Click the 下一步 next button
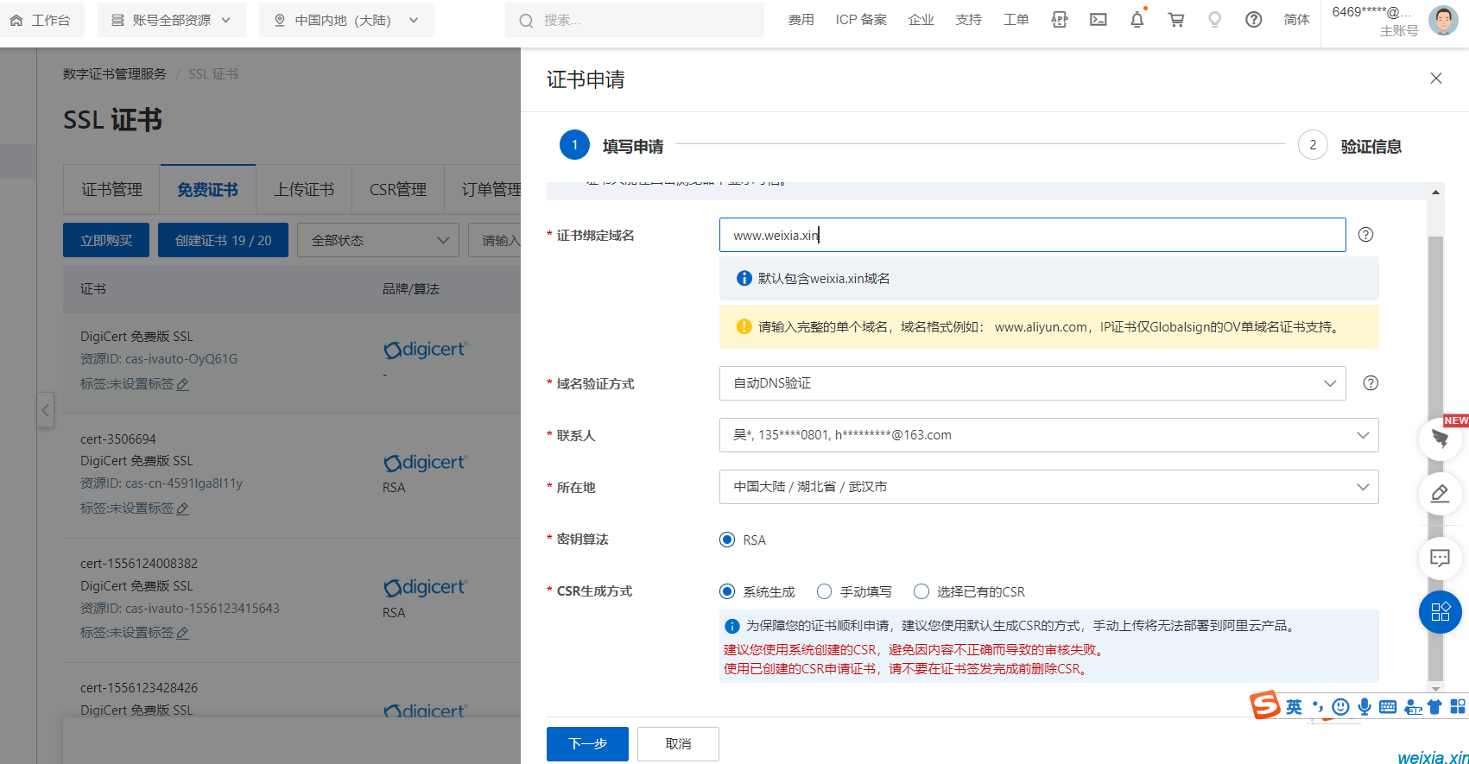This screenshot has width=1469, height=764. pyautogui.click(x=587, y=744)
